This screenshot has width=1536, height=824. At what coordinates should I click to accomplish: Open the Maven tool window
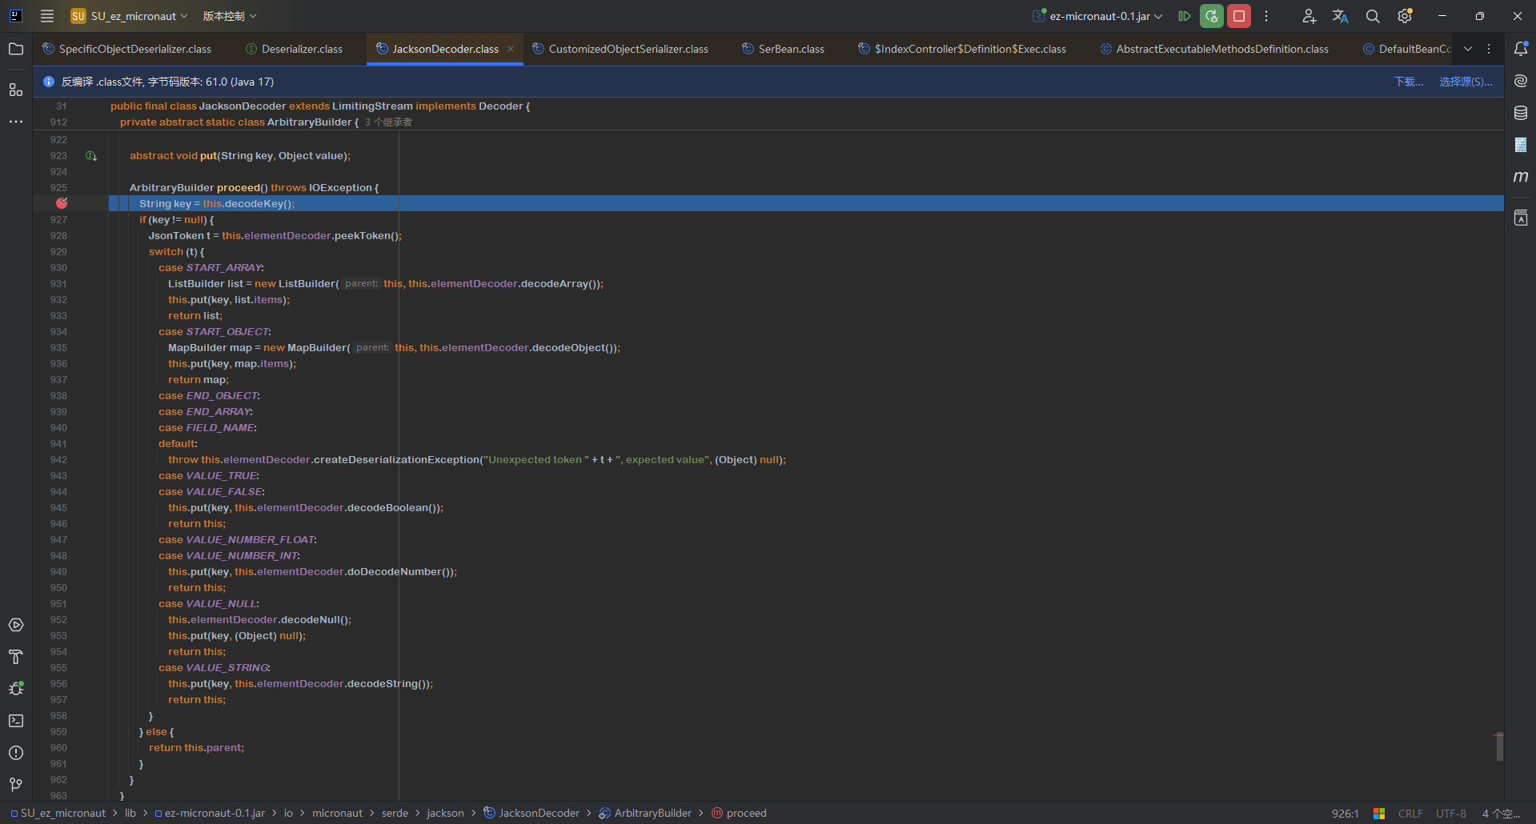1521,177
